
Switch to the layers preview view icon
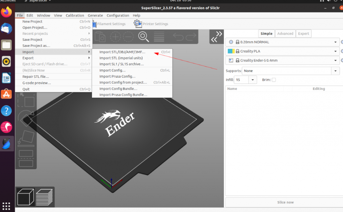(44, 197)
